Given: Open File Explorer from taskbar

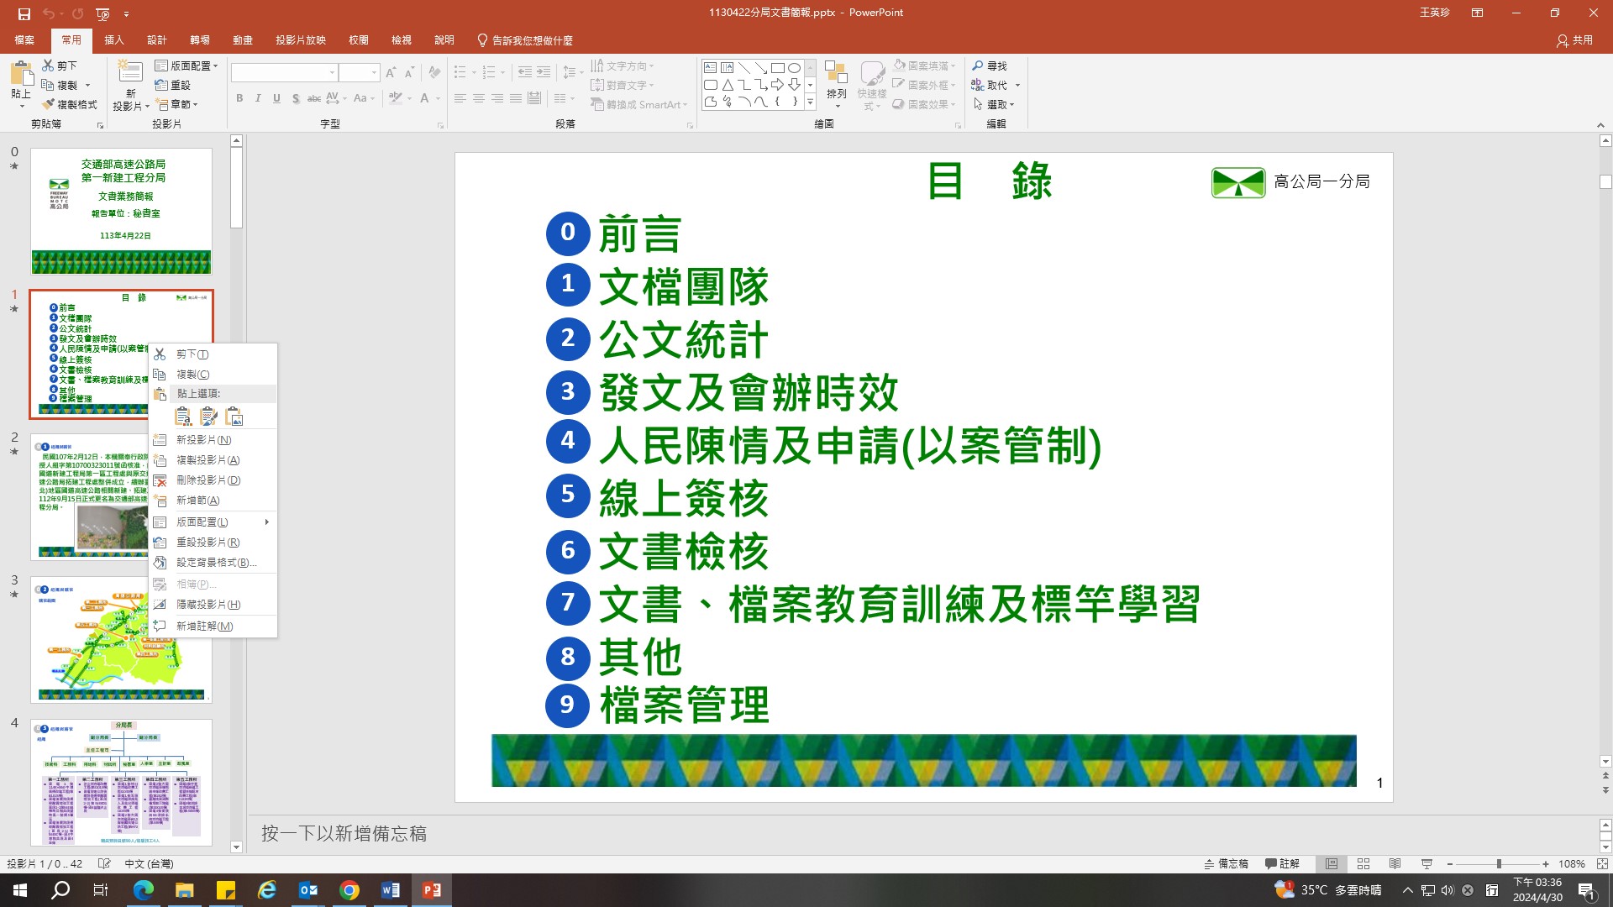Looking at the screenshot, I should tap(184, 890).
